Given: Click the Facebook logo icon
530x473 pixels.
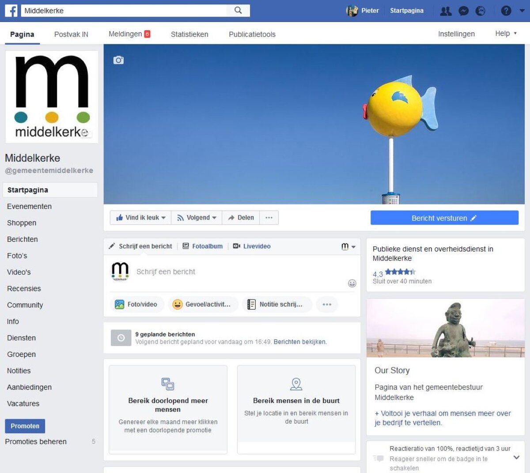Looking at the screenshot, I should (11, 11).
